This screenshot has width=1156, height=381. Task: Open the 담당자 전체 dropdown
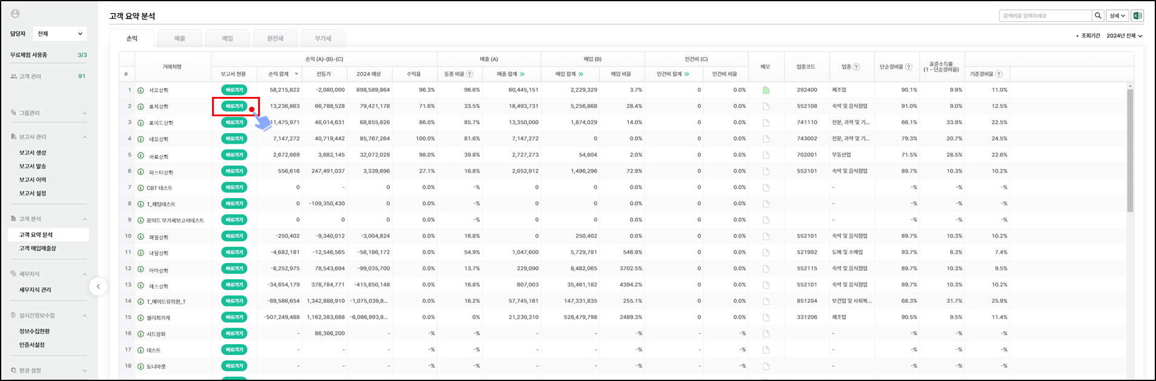click(x=59, y=34)
